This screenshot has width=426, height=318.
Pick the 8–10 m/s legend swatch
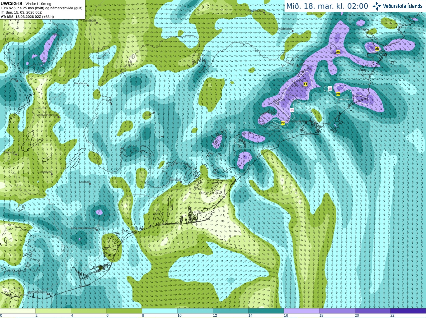click(160, 311)
